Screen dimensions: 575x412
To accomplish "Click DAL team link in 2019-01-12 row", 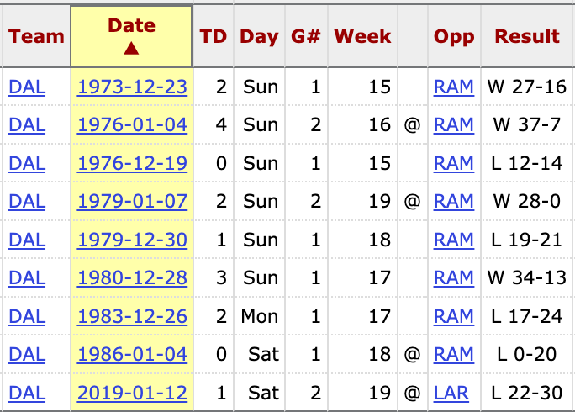I will pyautogui.click(x=27, y=393).
